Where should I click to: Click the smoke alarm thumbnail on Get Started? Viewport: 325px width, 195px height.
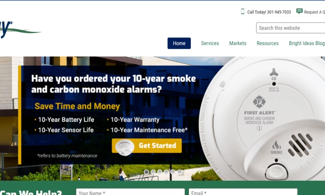click(125, 147)
